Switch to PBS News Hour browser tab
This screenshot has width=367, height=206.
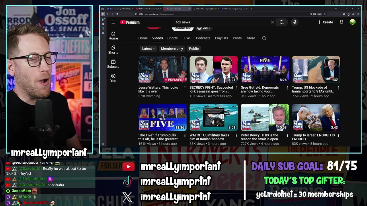click(x=149, y=9)
